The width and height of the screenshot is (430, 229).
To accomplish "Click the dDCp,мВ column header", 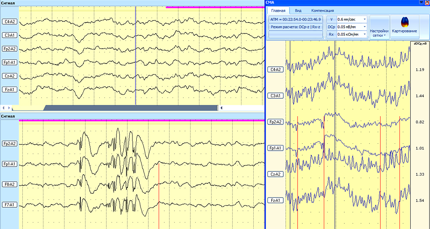I will (x=420, y=43).
